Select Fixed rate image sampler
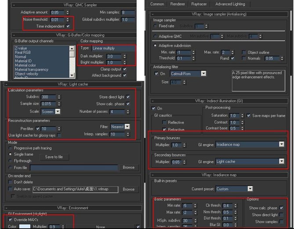The image size is (294, 229). pos(155,26)
